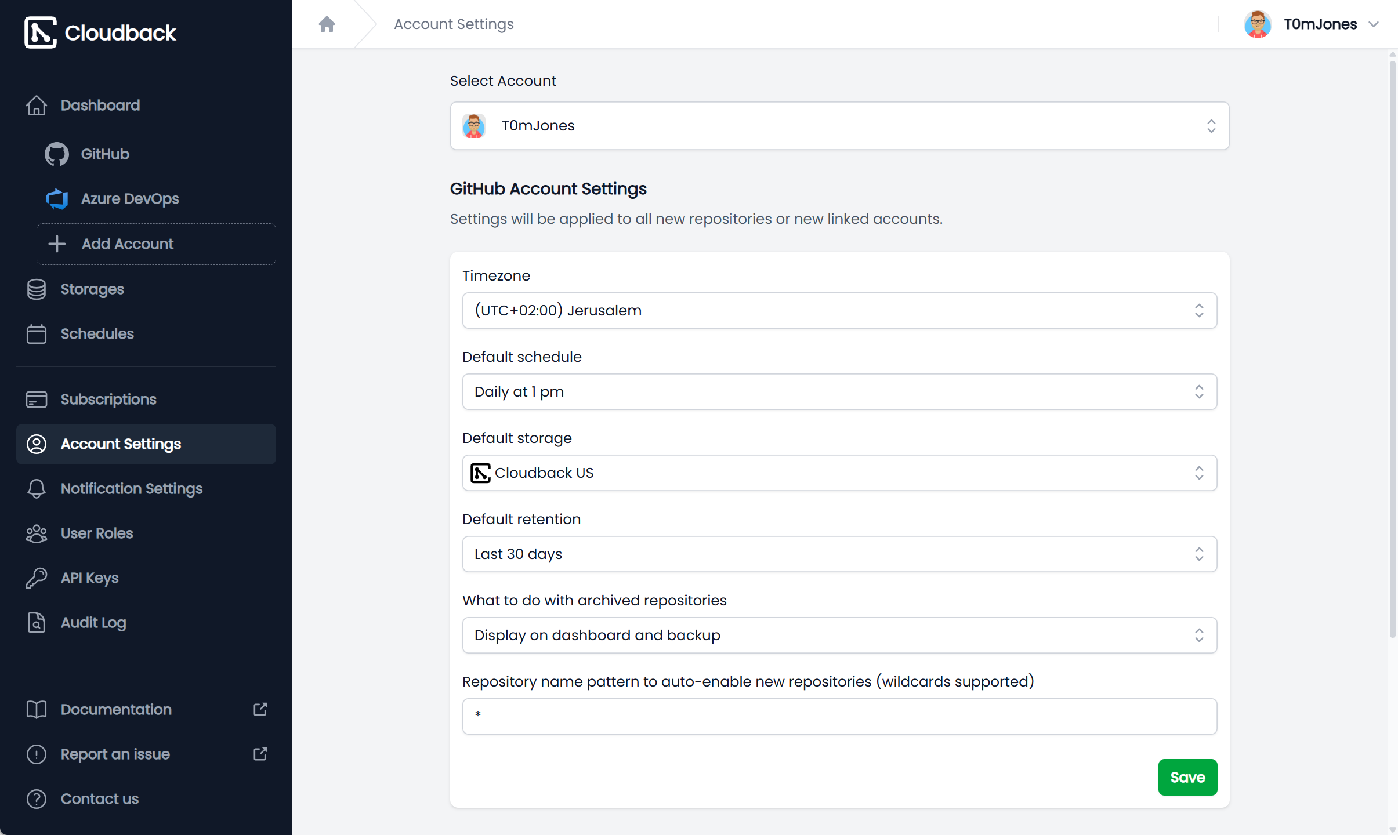Click the Cloudback logo icon
The width and height of the screenshot is (1398, 835).
coord(40,32)
